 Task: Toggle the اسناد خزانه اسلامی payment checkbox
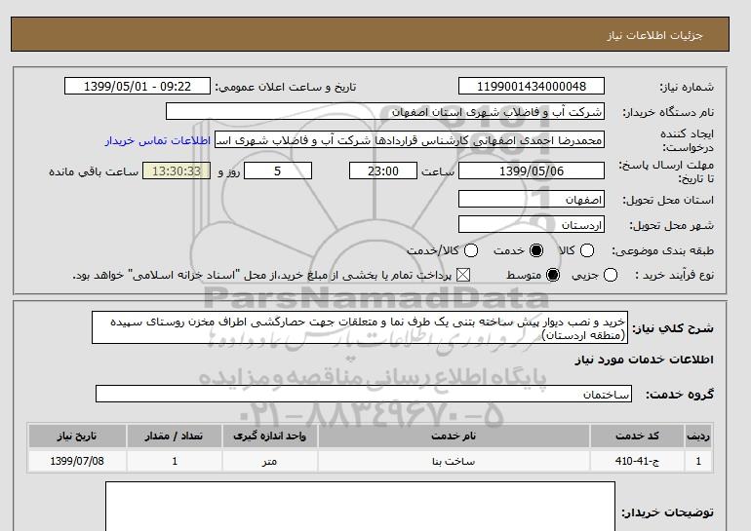[462, 275]
